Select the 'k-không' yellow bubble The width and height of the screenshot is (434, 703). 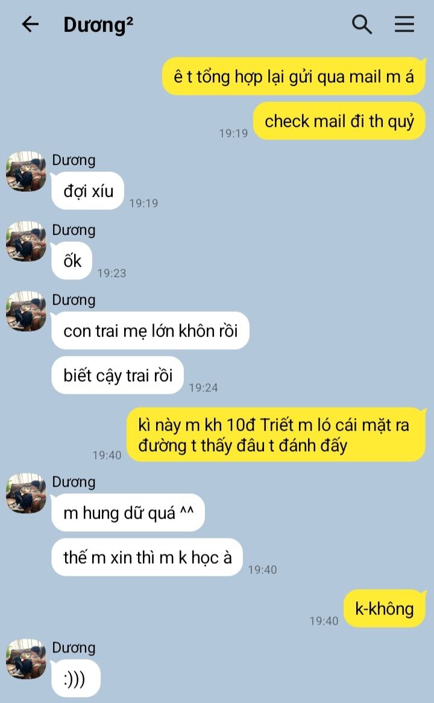[x=385, y=608]
